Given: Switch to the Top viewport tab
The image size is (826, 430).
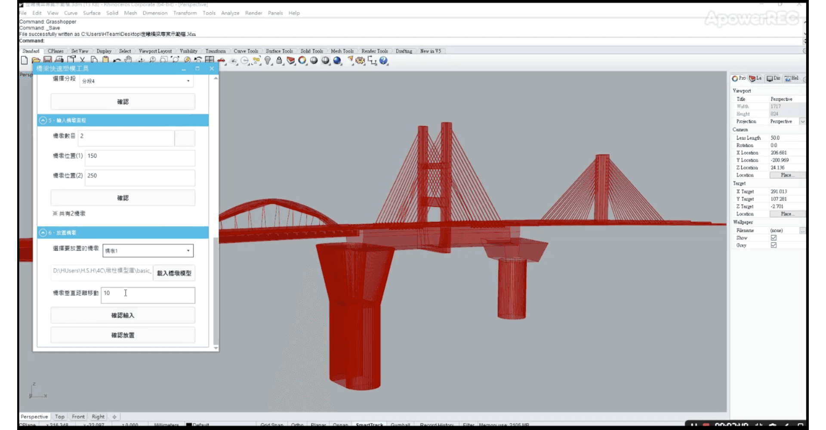Looking at the screenshot, I should coord(60,417).
